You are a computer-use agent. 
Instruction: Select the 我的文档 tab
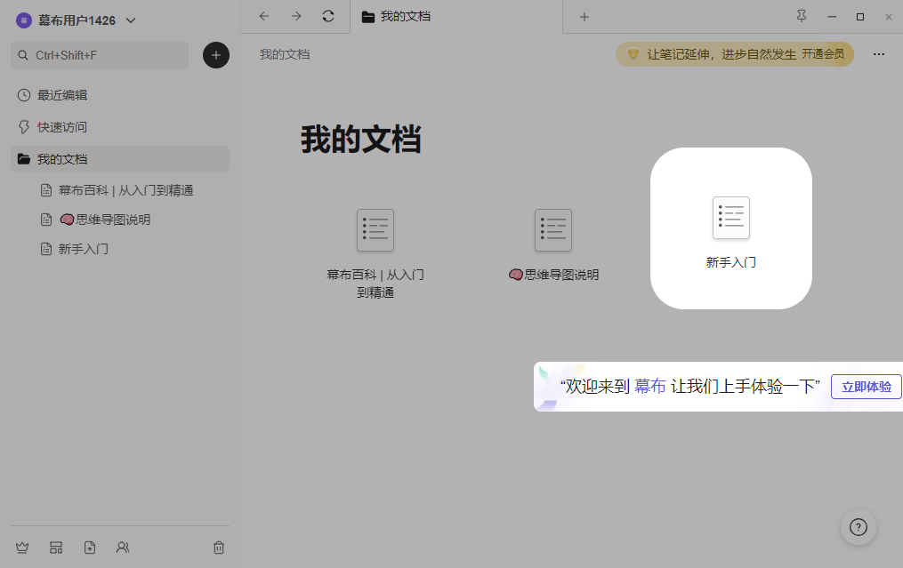pyautogui.click(x=456, y=17)
